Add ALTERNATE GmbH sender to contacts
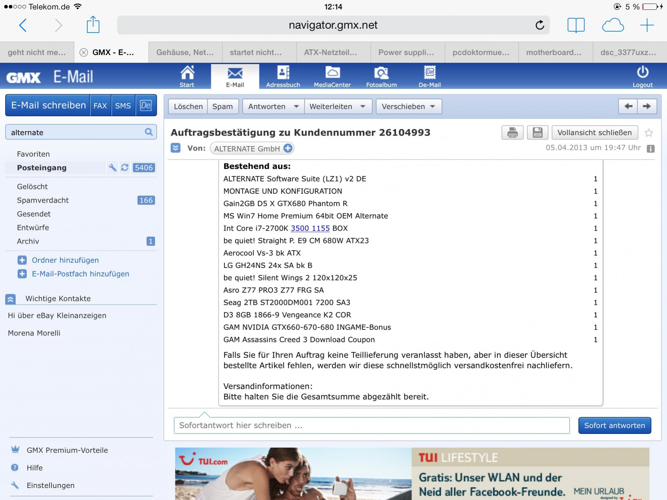Screen dimensions: 667x500 [288, 148]
